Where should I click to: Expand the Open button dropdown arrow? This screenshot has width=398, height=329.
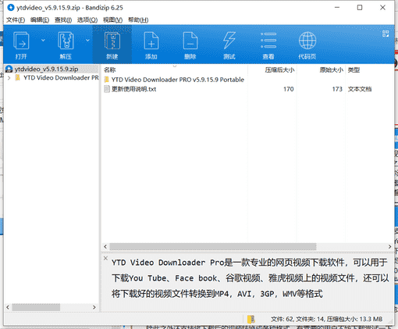click(43, 41)
